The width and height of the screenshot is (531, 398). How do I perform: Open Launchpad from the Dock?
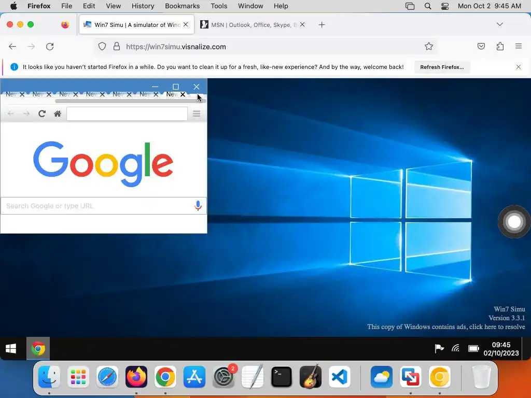pos(78,377)
